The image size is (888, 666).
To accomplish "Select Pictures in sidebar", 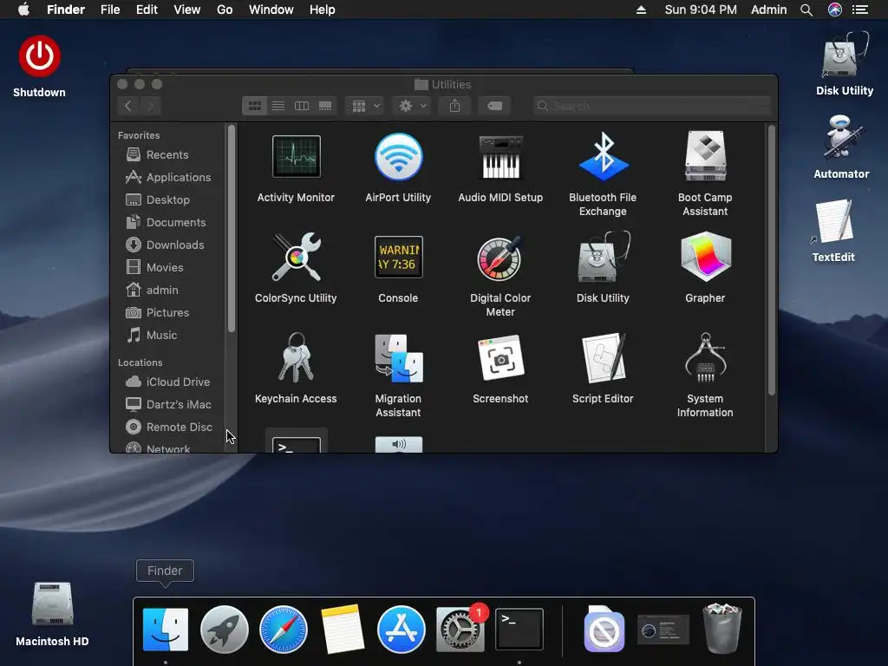I will pyautogui.click(x=167, y=312).
